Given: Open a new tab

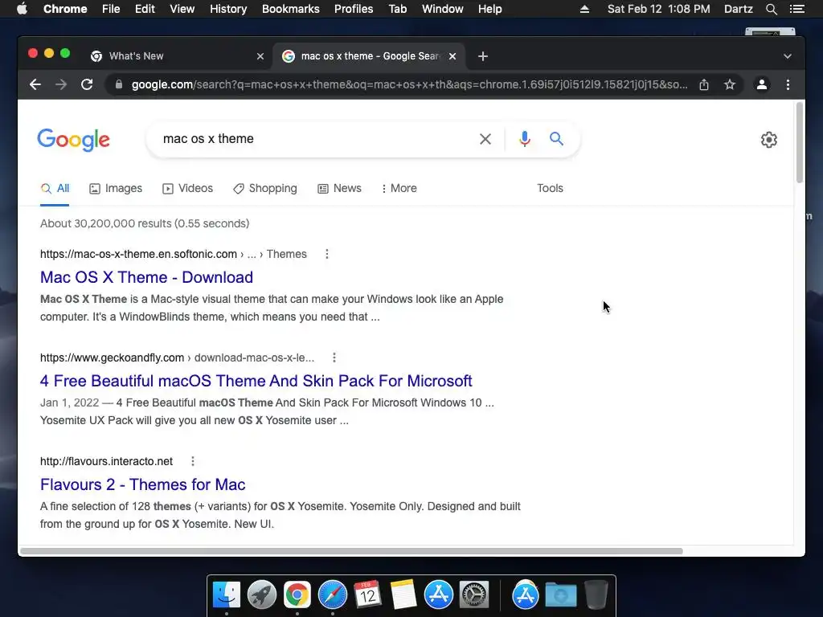Looking at the screenshot, I should (x=483, y=56).
